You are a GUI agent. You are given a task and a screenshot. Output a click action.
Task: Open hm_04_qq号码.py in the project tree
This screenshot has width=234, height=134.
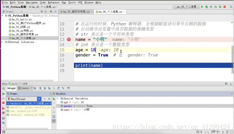coord(22,31)
